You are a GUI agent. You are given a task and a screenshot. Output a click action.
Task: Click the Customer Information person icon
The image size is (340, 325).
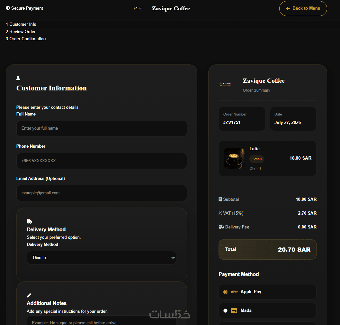(x=18, y=78)
